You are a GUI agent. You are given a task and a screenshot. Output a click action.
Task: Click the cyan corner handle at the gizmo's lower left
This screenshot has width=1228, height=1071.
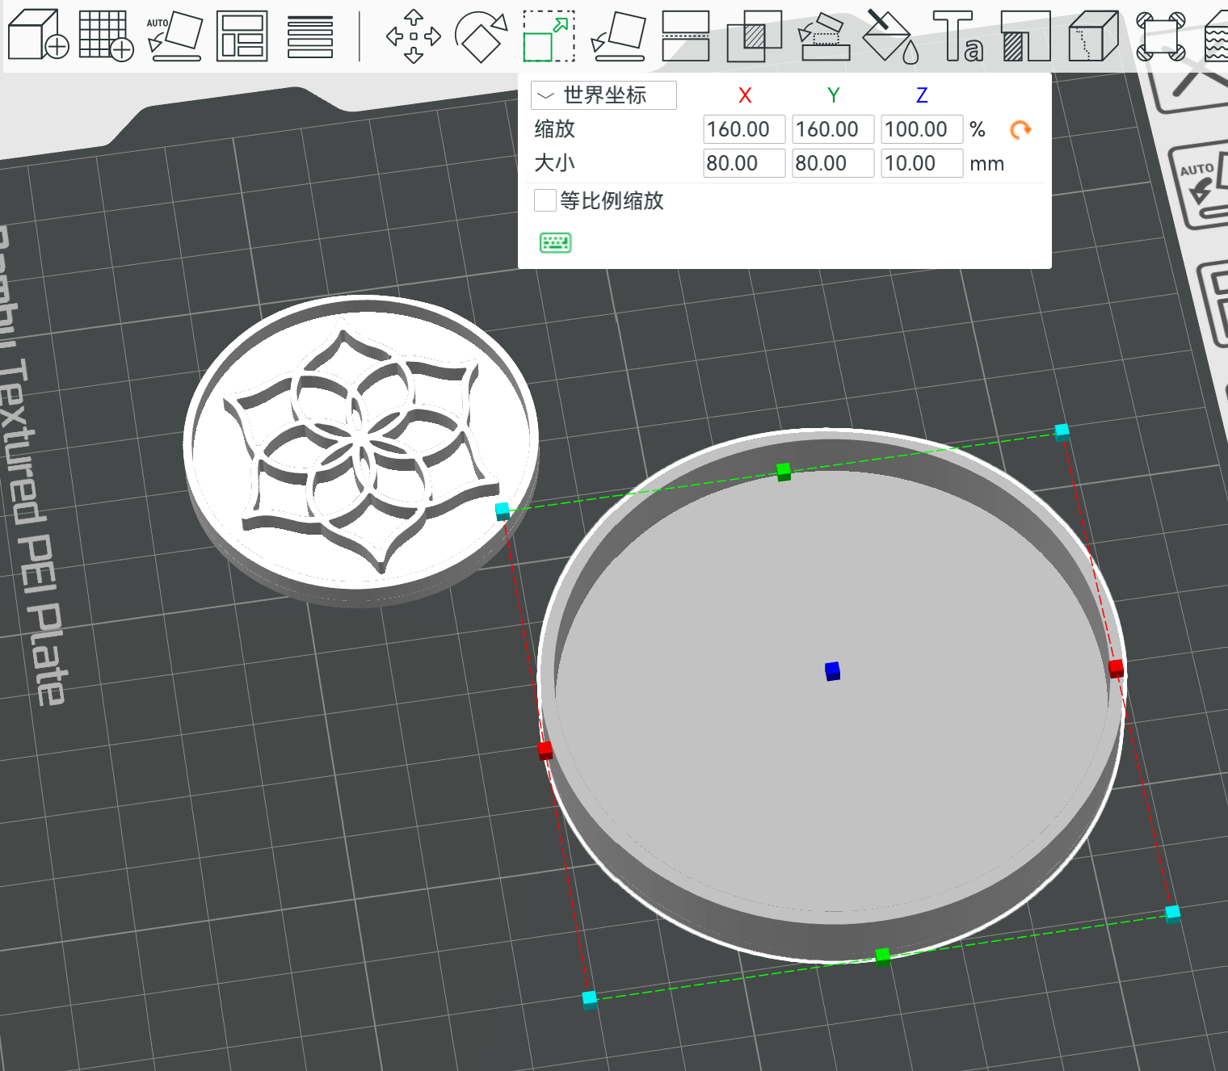tap(590, 999)
